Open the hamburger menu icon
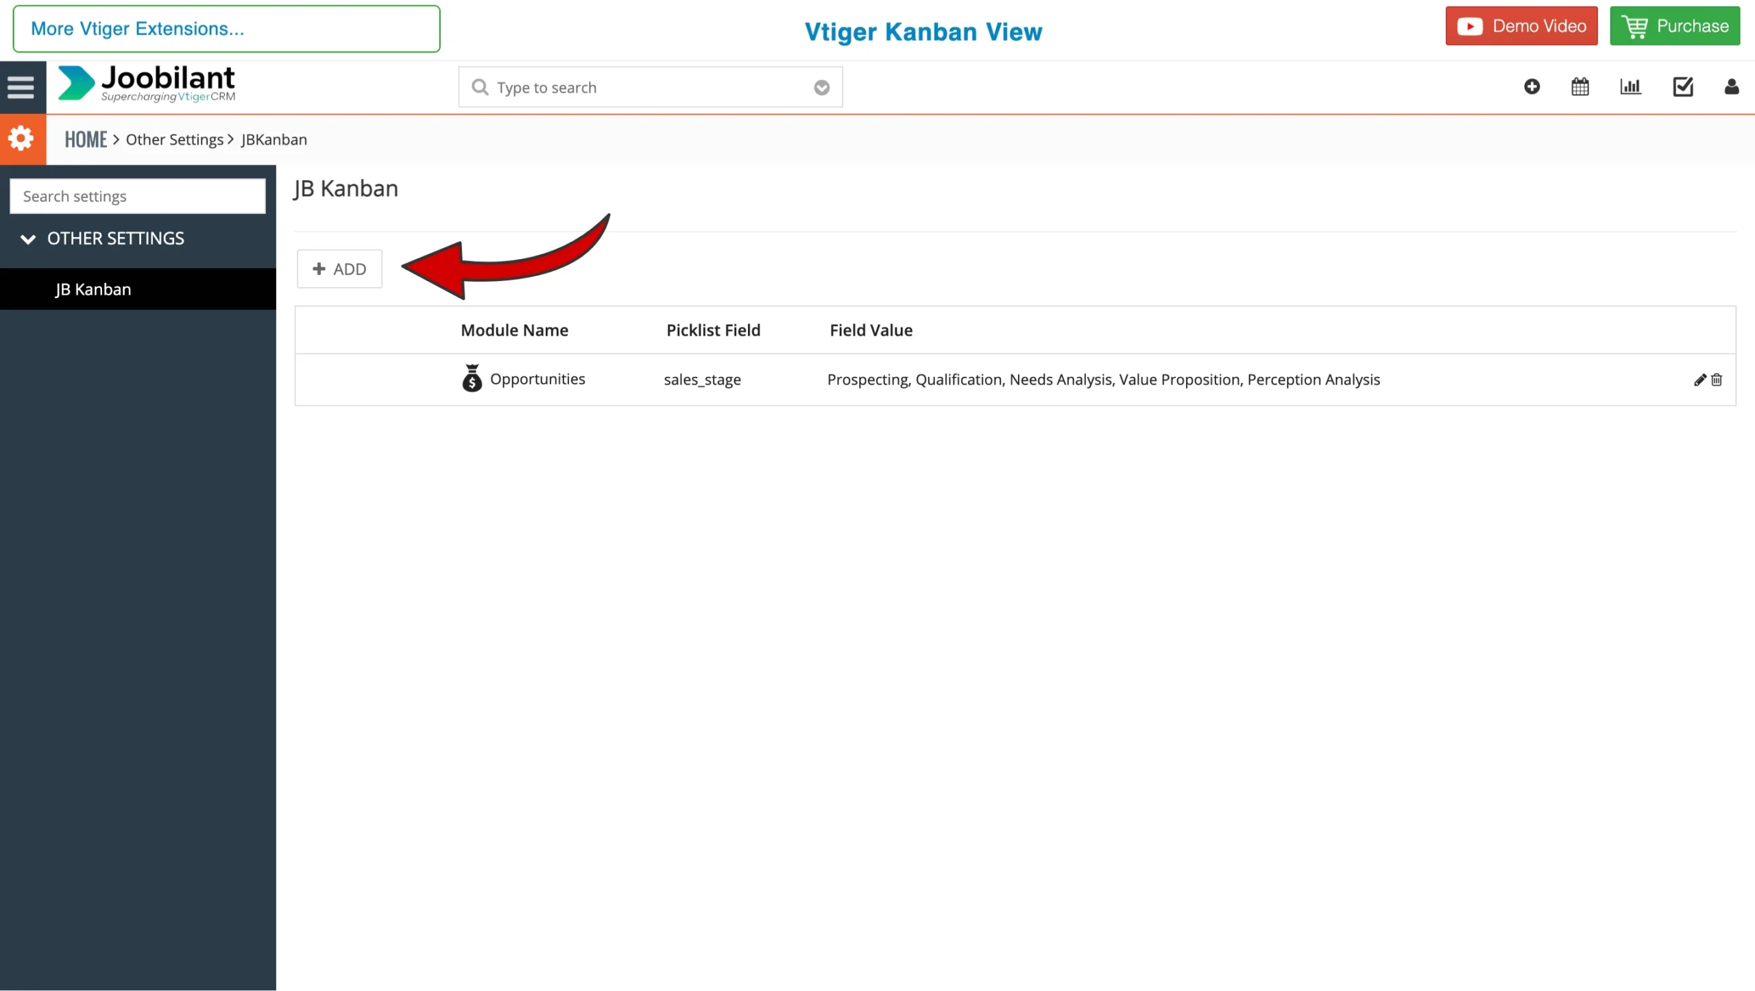The width and height of the screenshot is (1755, 991). (21, 87)
